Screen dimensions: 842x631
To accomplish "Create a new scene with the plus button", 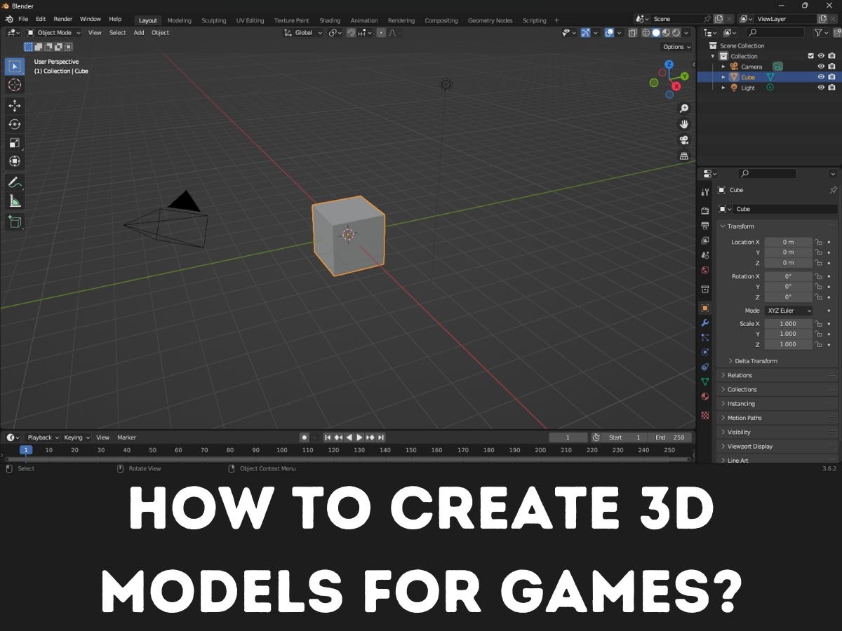I will click(720, 18).
